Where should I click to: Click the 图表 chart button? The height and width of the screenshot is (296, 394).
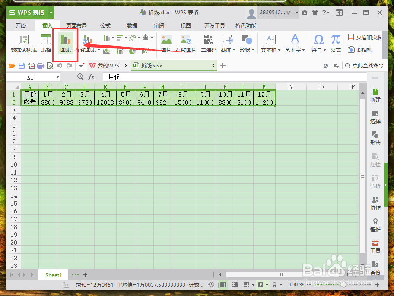pos(66,43)
